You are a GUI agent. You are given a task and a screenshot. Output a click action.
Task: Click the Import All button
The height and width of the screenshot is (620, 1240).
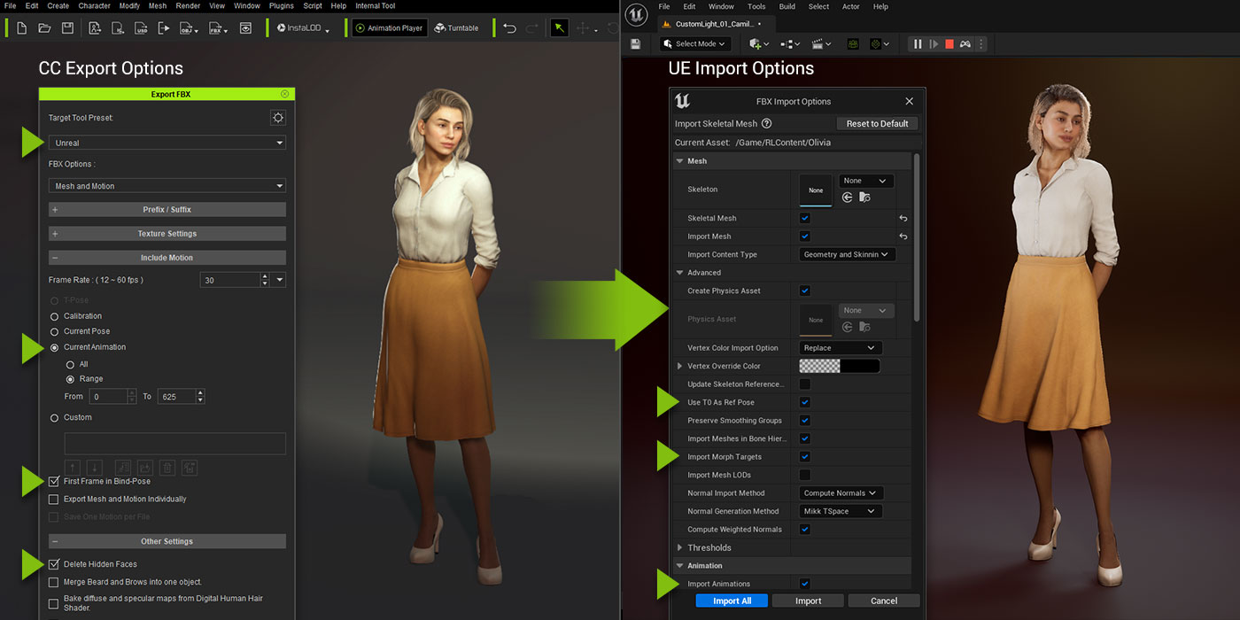732,601
